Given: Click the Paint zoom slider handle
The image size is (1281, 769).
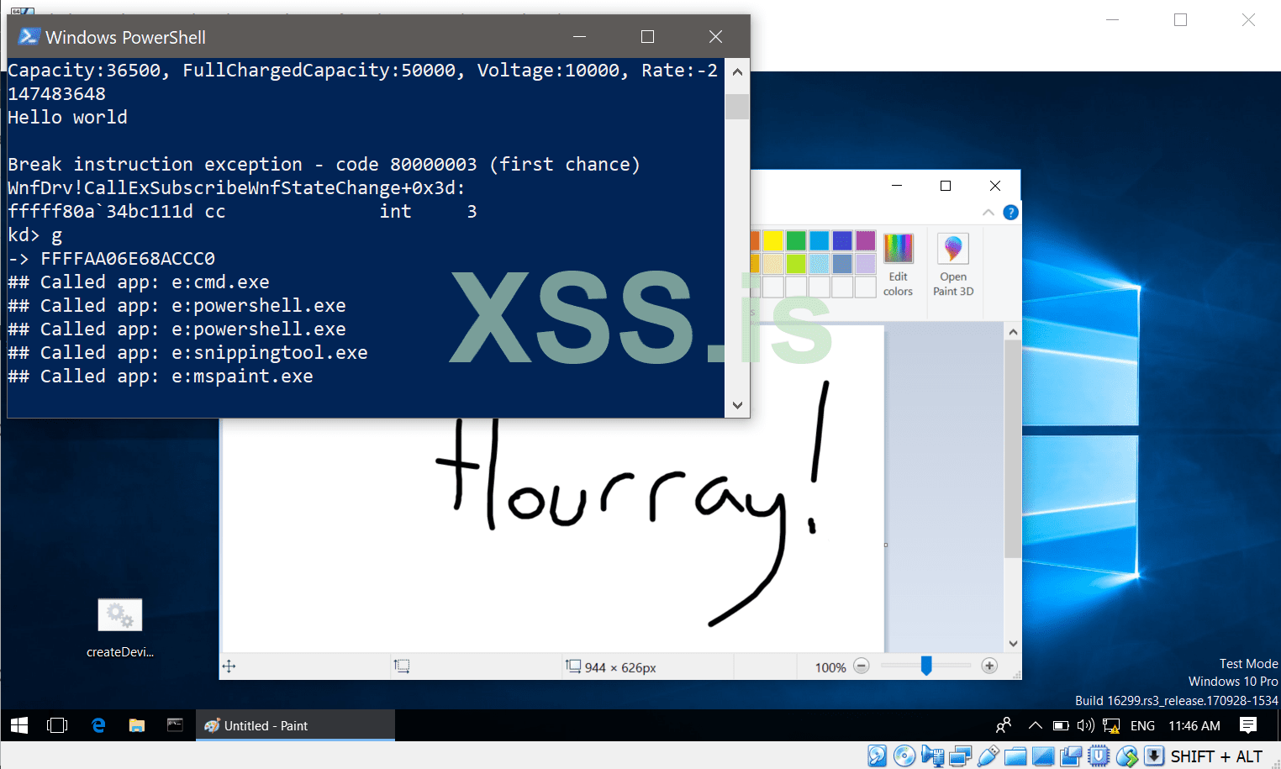Looking at the screenshot, I should [926, 666].
